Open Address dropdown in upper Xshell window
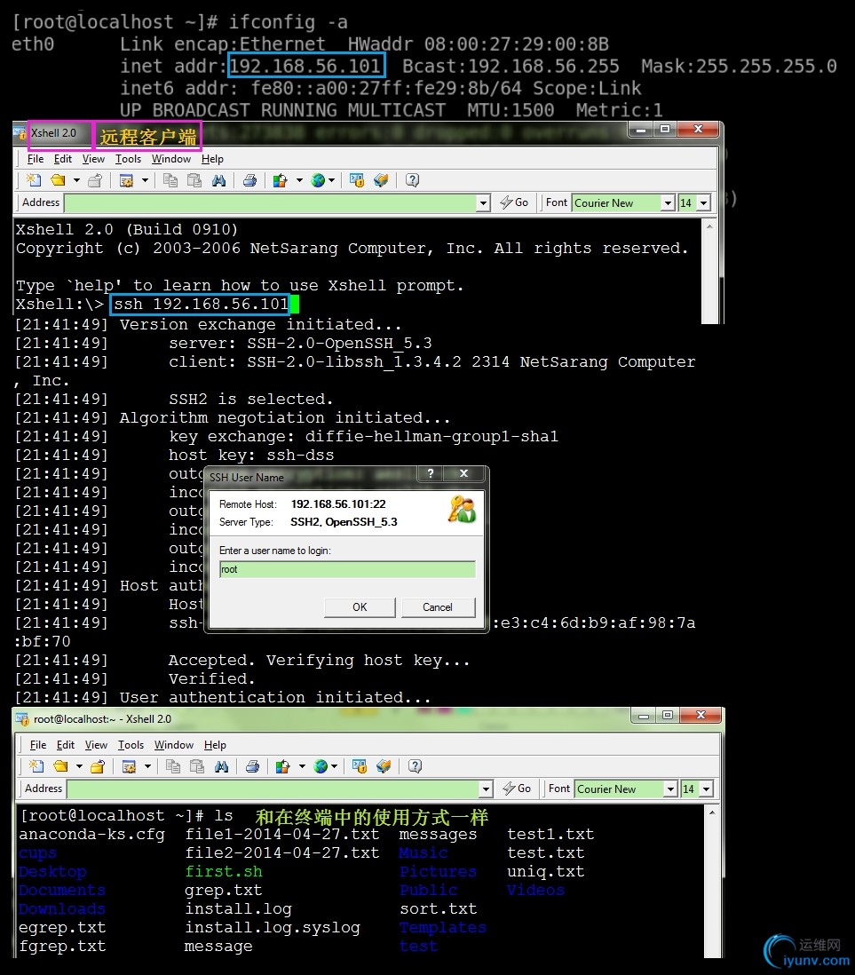Viewport: 855px width, 975px height. coord(483,202)
